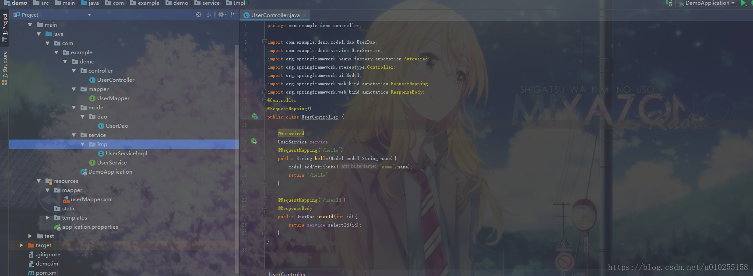Image resolution: width=753 pixels, height=276 pixels.
Task: Collapse the model package arrow
Action: (74, 108)
